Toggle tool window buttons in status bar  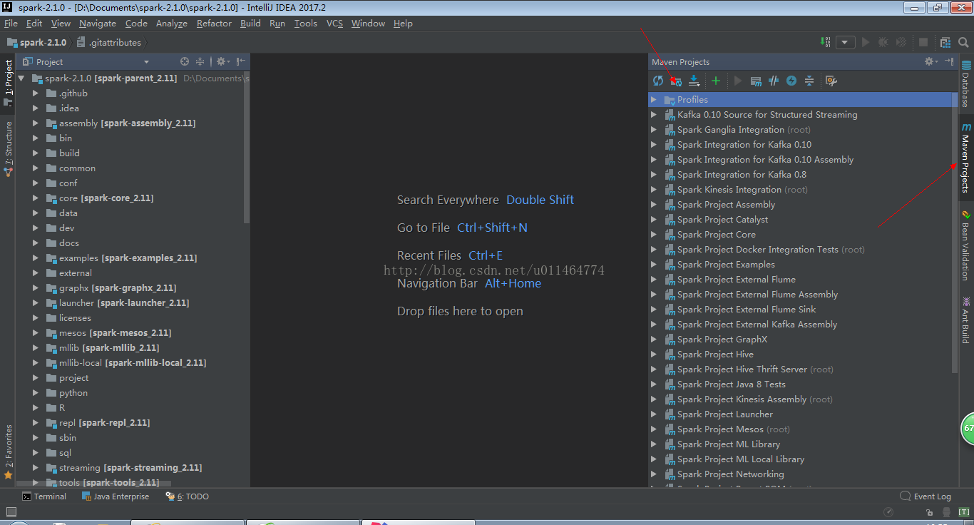click(x=10, y=511)
